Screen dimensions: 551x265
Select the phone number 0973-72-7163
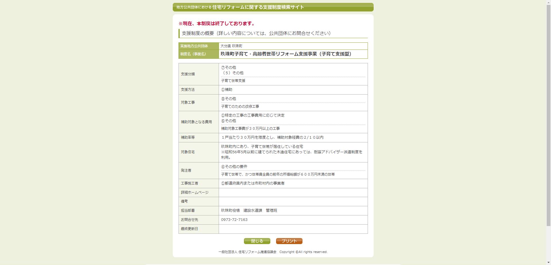234,219
